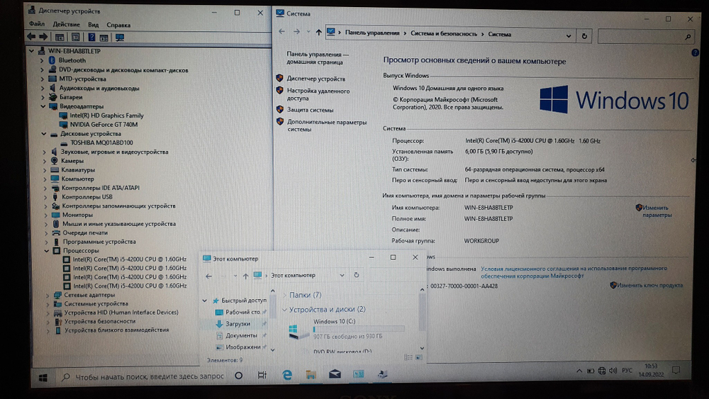709x399 pixels.
Task: Click the refresh button in System window
Action: pos(584,35)
